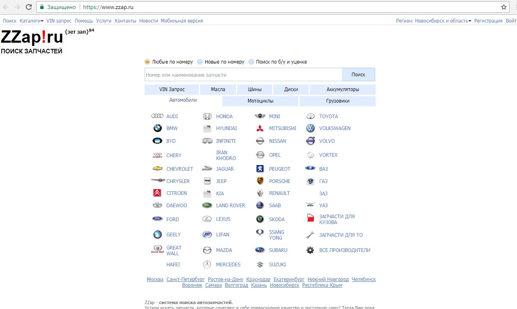The width and height of the screenshot is (517, 309).
Task: Open the VIN запрос top menu item
Action: (59, 21)
